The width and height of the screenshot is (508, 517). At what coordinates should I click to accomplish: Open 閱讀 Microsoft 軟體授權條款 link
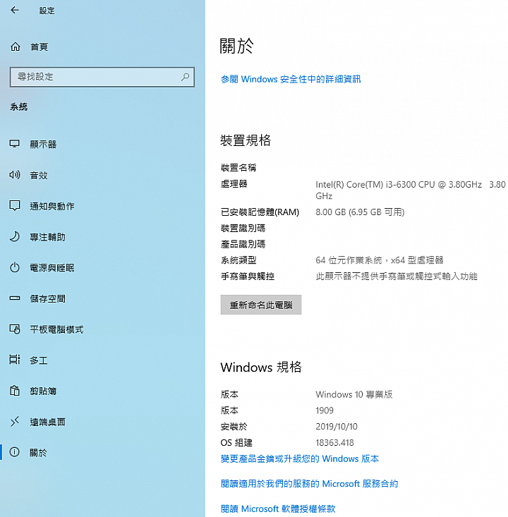tap(278, 509)
